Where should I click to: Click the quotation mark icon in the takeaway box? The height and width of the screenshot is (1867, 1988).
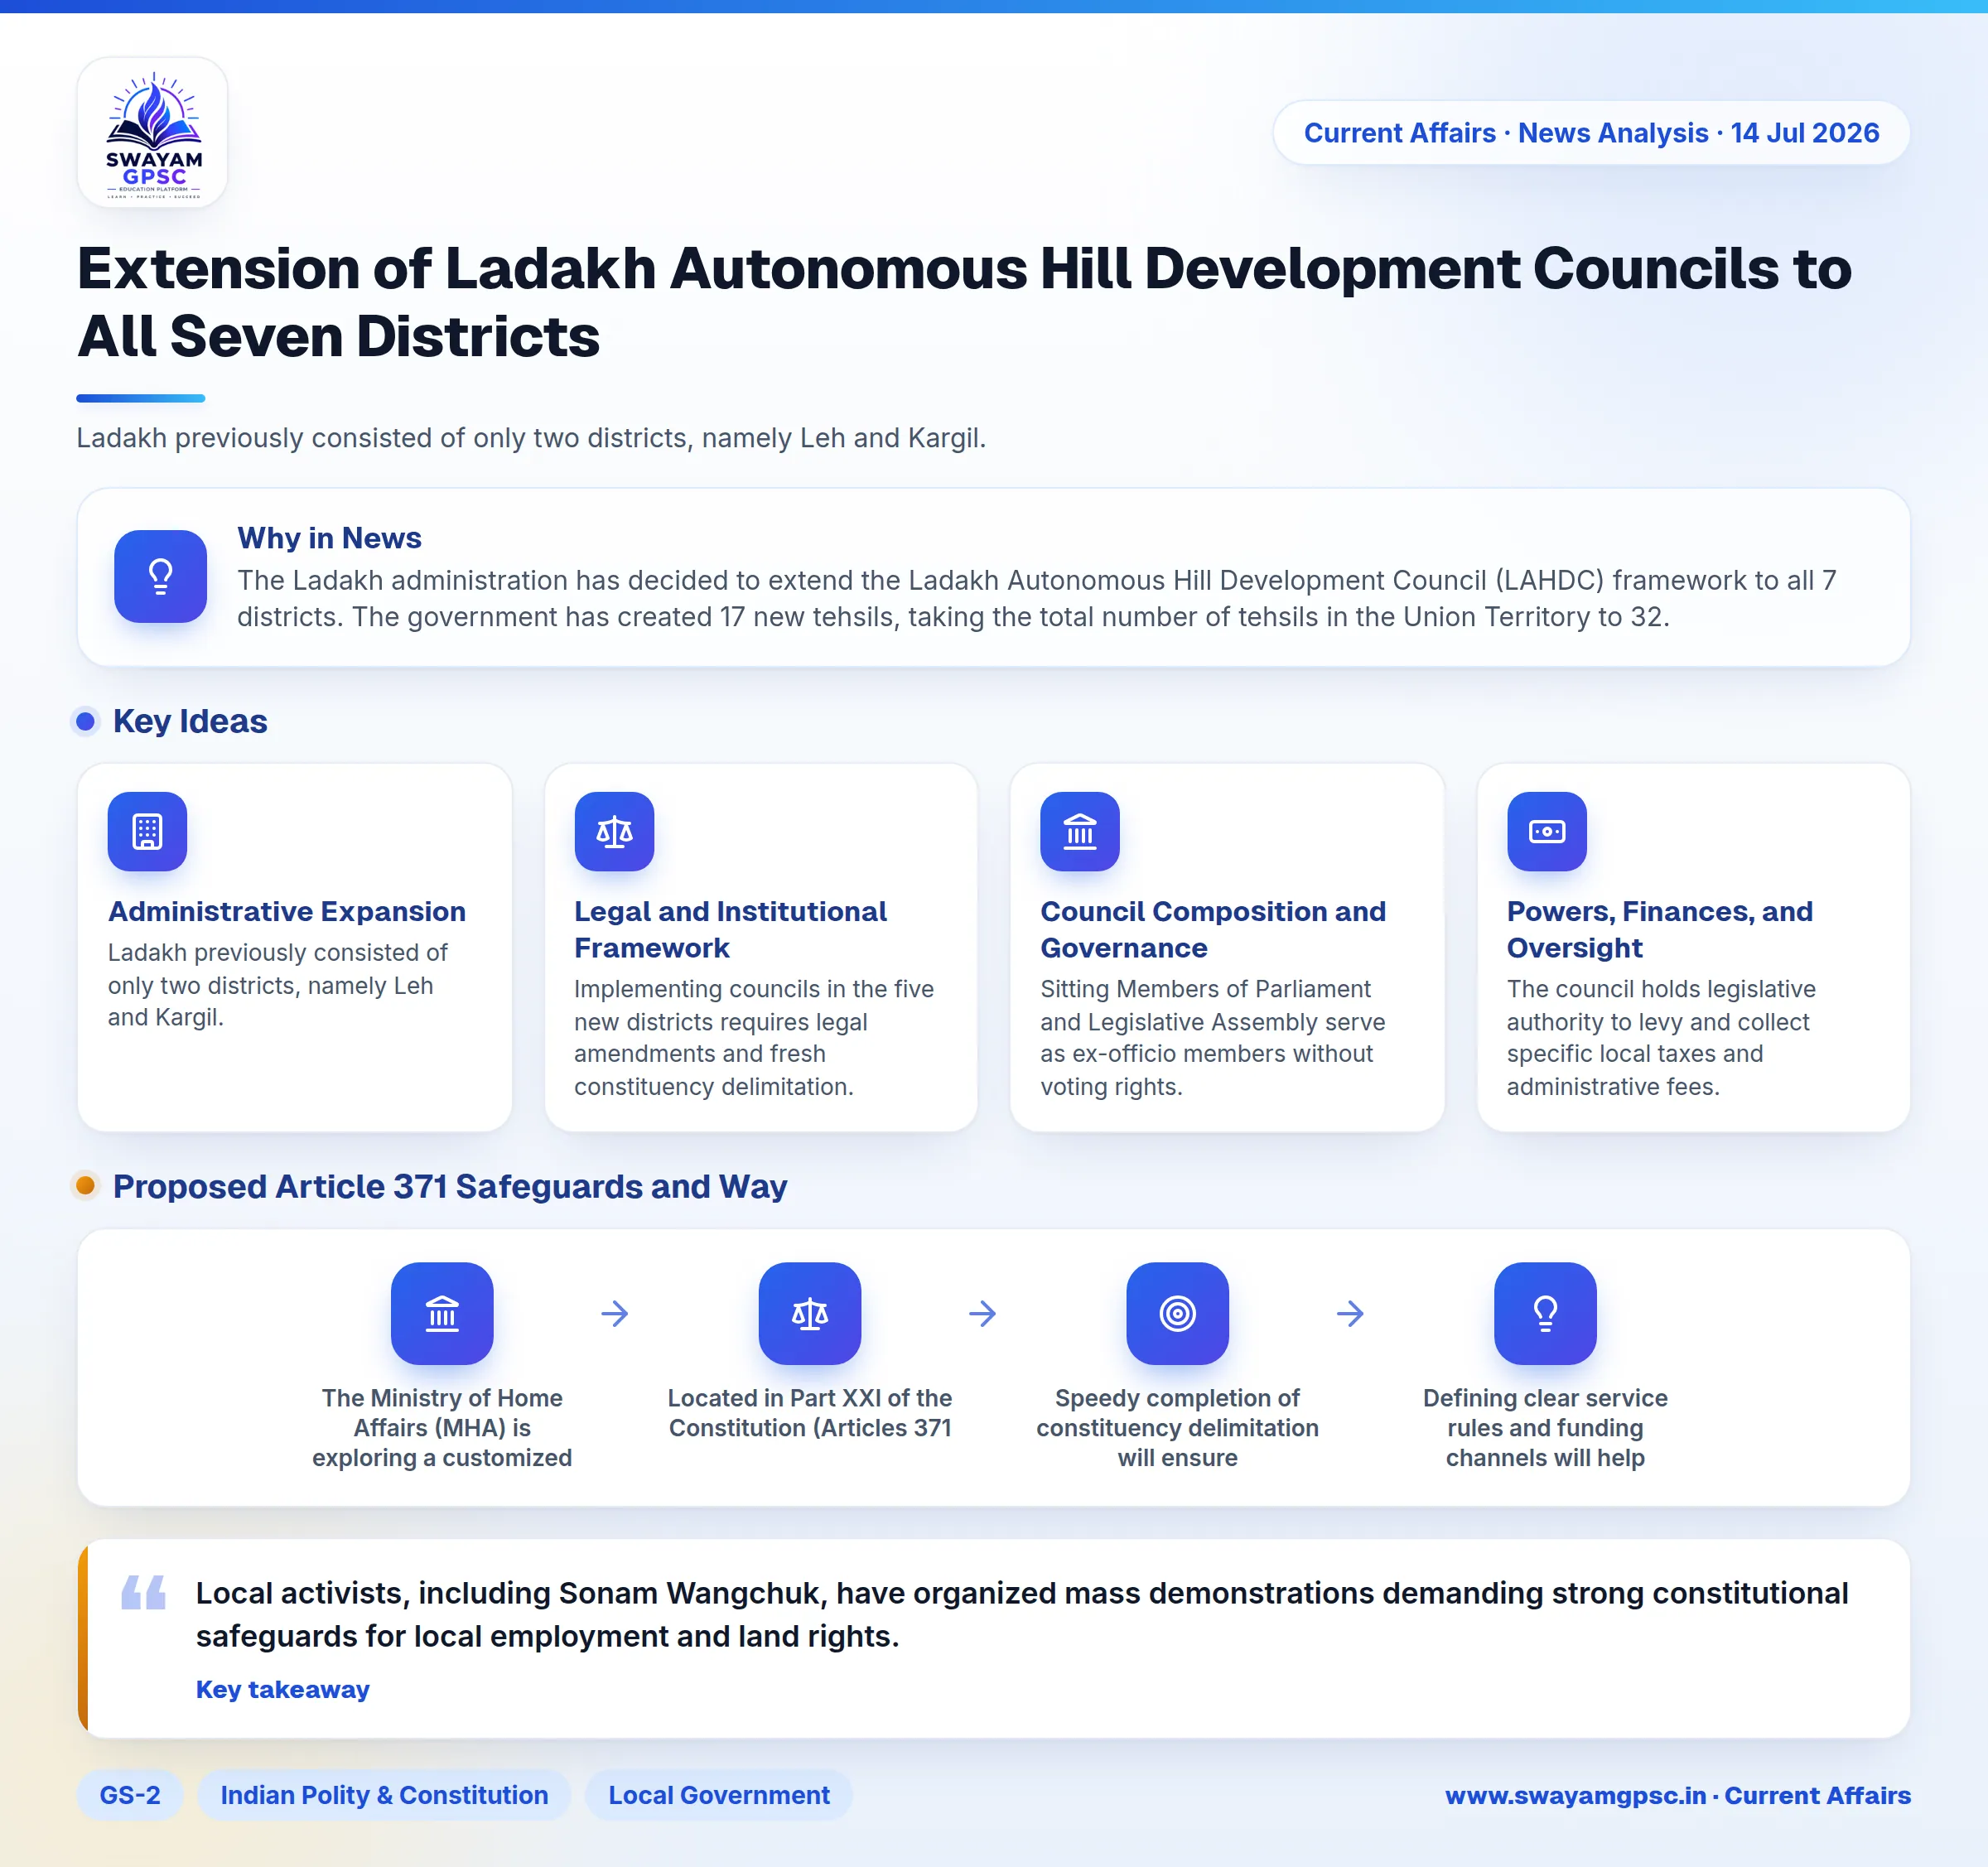click(143, 1591)
